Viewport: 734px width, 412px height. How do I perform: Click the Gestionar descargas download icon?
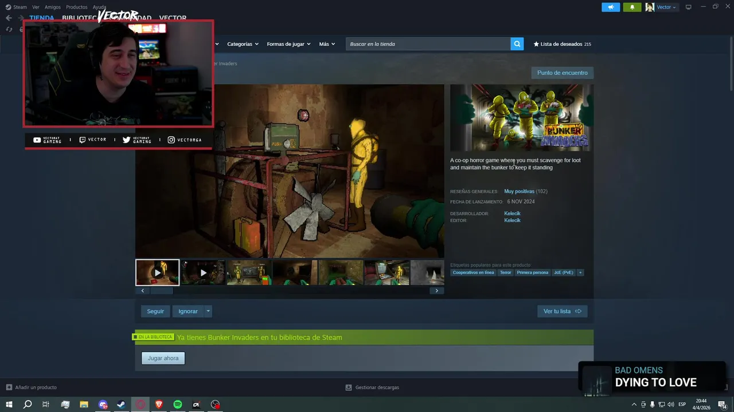point(349,387)
